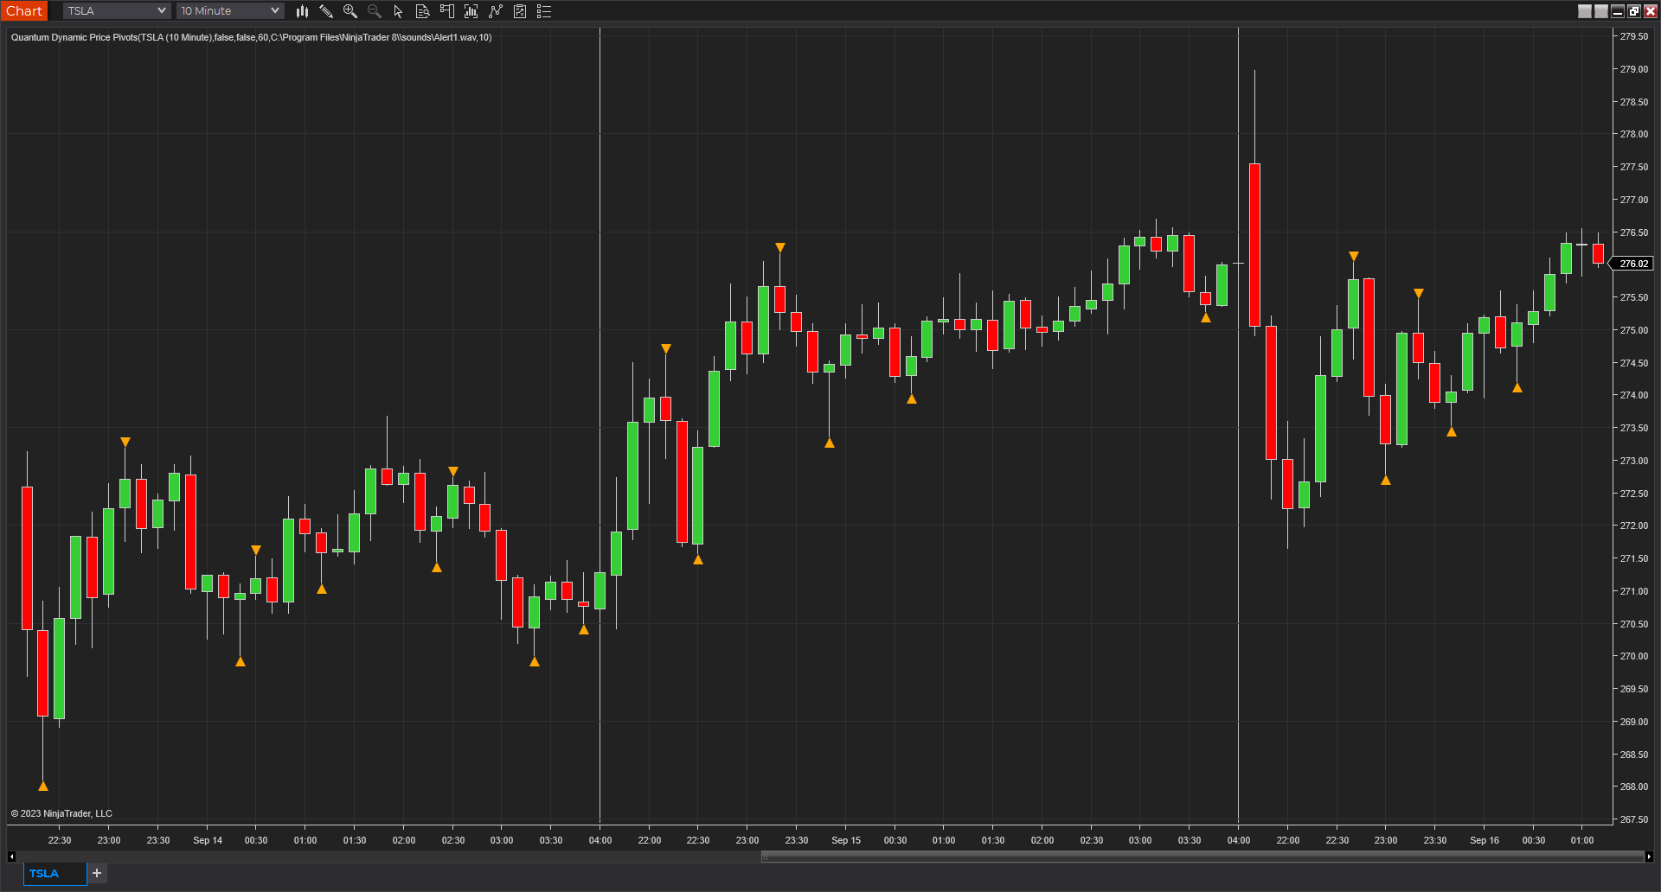Click the 270.00 price axis label
The height and width of the screenshot is (892, 1661).
click(x=1634, y=656)
